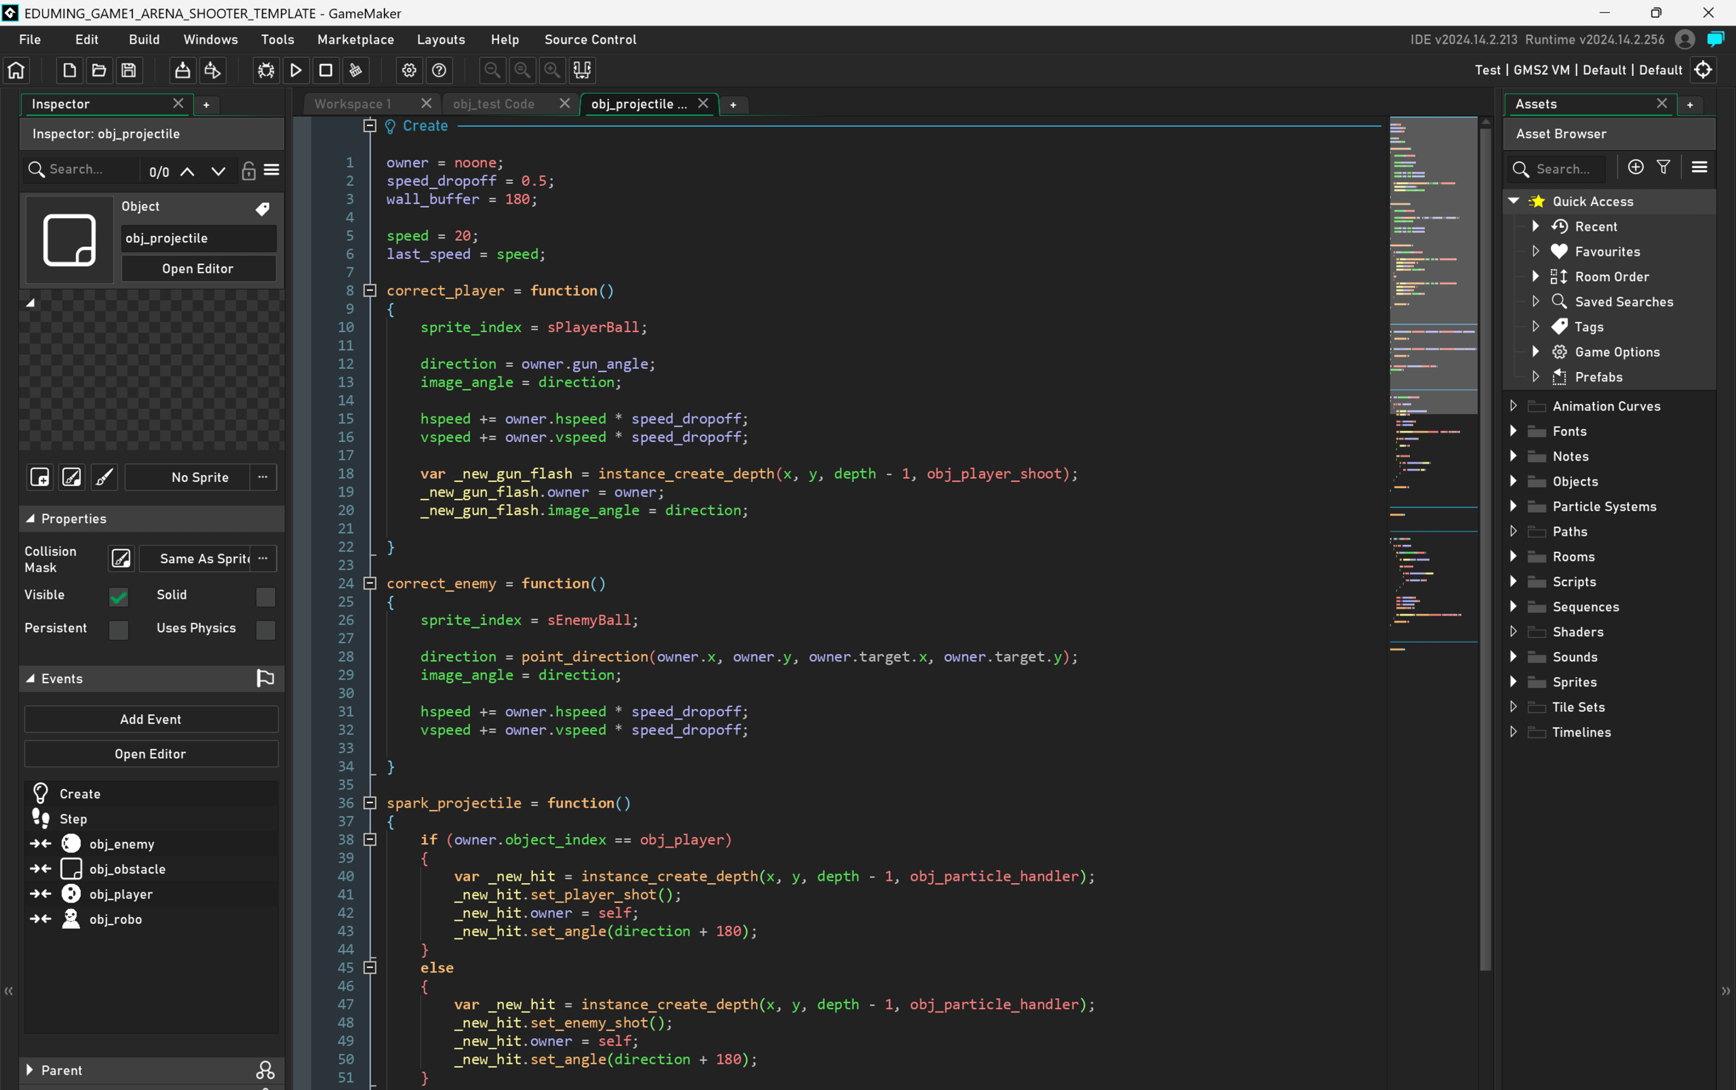Toggle the Visible checkbox
1736x1090 pixels.
(118, 596)
